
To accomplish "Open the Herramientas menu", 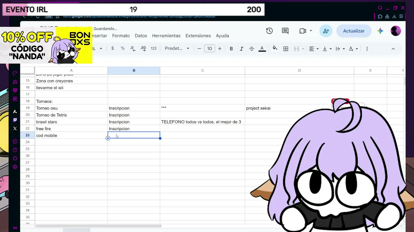I will point(166,36).
